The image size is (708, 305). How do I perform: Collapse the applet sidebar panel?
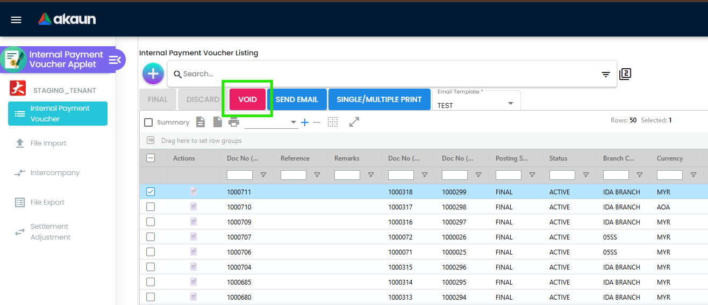coord(115,60)
